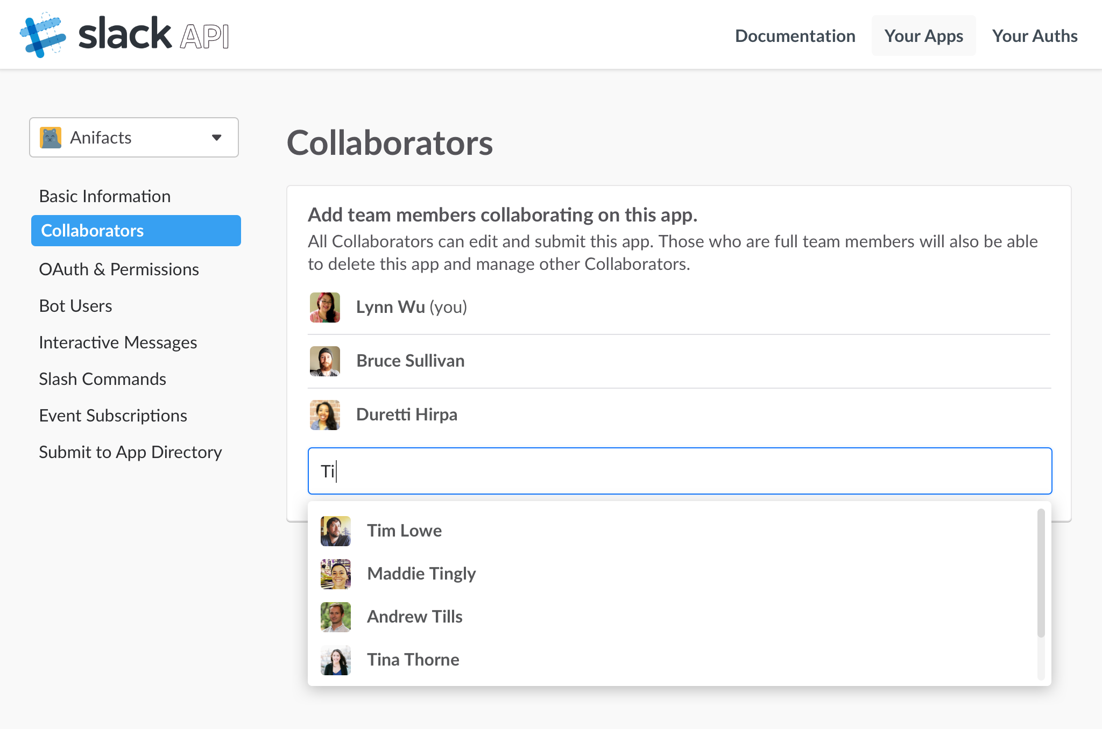Expand the Anifacts app selector dropdown arrow
Viewport: 1102px width, 729px height.
(x=216, y=138)
